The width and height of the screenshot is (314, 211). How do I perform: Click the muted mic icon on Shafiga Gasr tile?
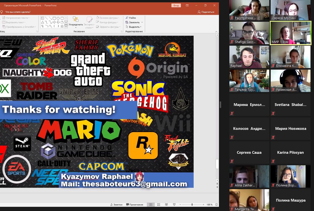tap(232, 42)
